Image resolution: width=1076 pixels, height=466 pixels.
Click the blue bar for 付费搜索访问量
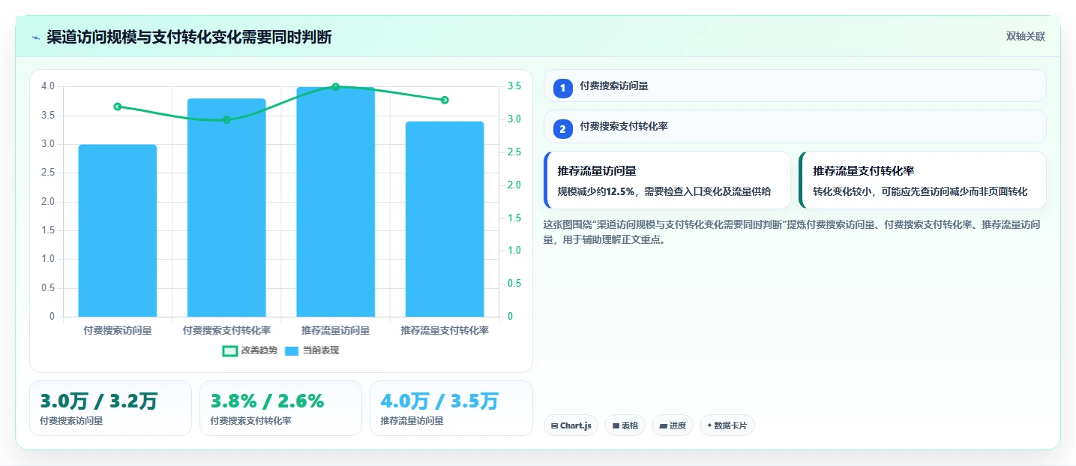(x=118, y=230)
